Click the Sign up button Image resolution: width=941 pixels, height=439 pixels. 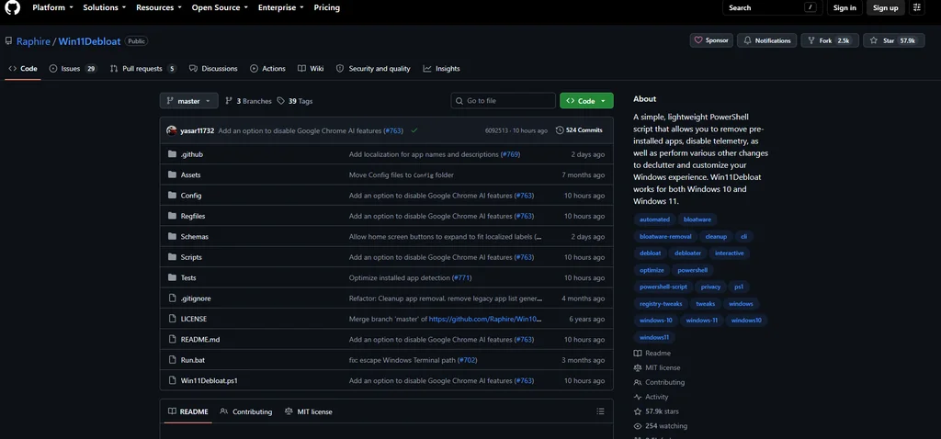[885, 7]
